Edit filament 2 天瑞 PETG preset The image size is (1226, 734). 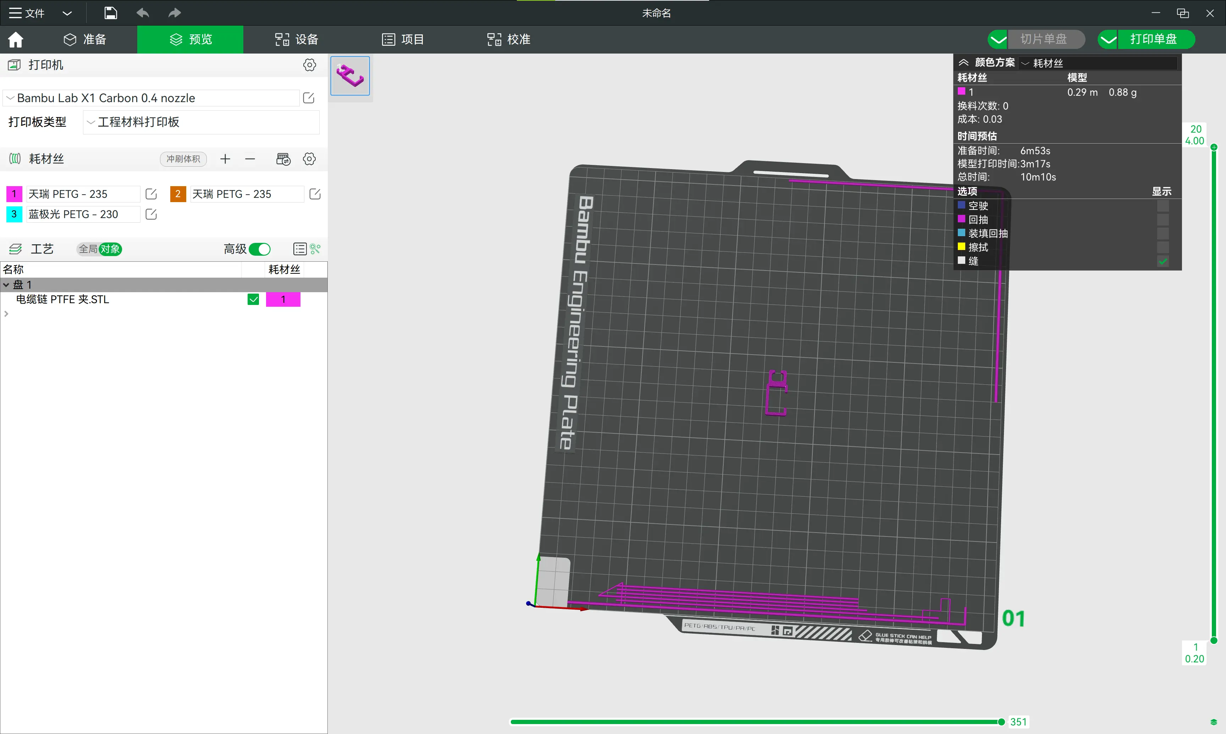tap(315, 194)
